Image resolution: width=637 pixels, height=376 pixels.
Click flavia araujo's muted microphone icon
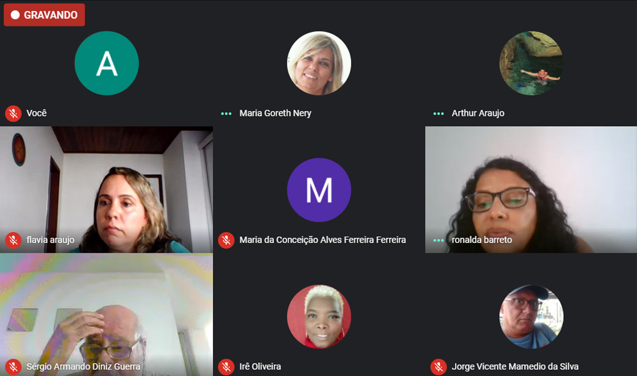[x=13, y=241]
